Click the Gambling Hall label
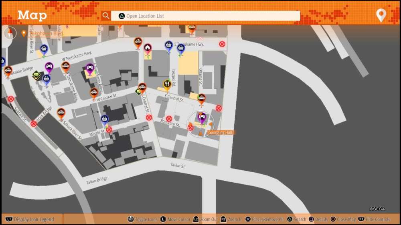Viewport: 401px width, 225px height. [220, 132]
